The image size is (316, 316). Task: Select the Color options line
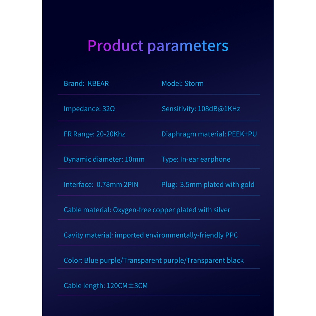click(x=153, y=260)
